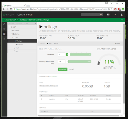Collapse the US West tree node
The height and width of the screenshot is (119, 128).
11,34
